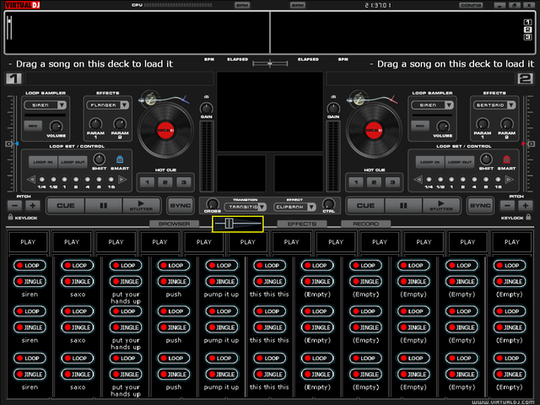Toggle Jingle for the first saxo sample

pyautogui.click(x=77, y=281)
